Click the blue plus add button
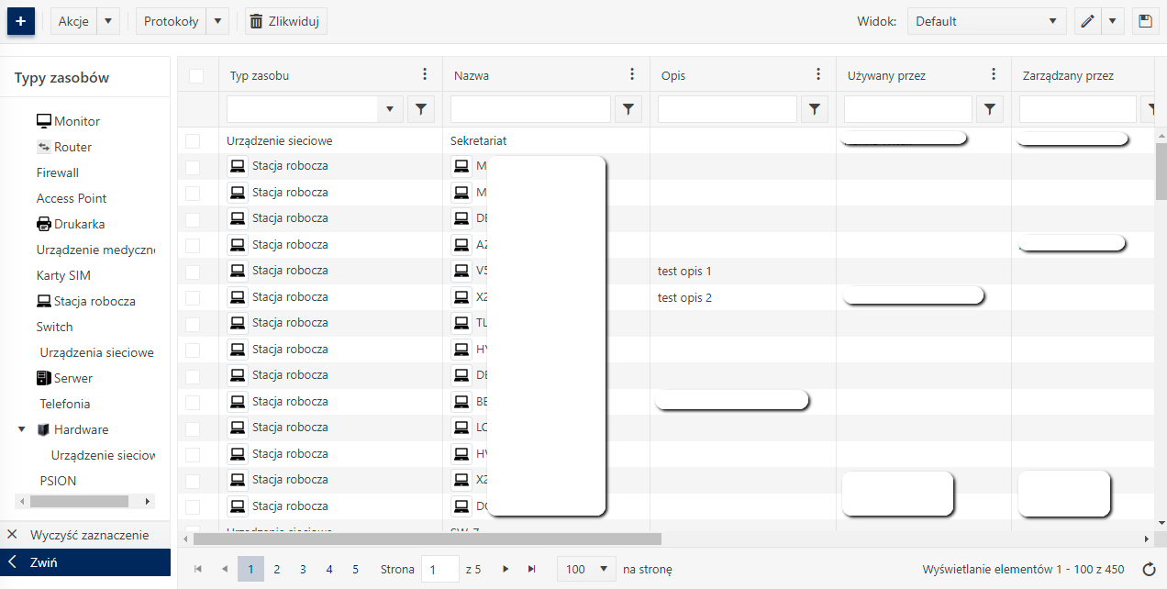Image resolution: width=1167 pixels, height=589 pixels. pyautogui.click(x=20, y=21)
